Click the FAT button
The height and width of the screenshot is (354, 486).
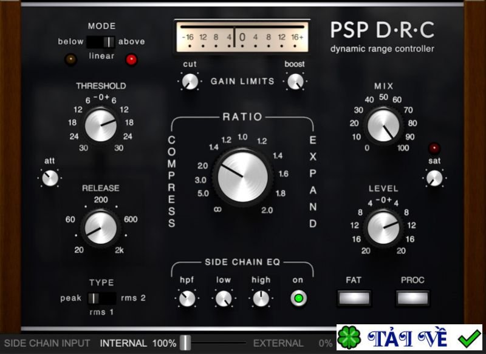354,298
